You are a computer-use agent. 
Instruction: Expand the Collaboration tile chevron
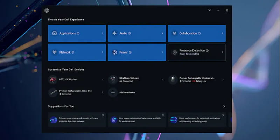(x=223, y=33)
